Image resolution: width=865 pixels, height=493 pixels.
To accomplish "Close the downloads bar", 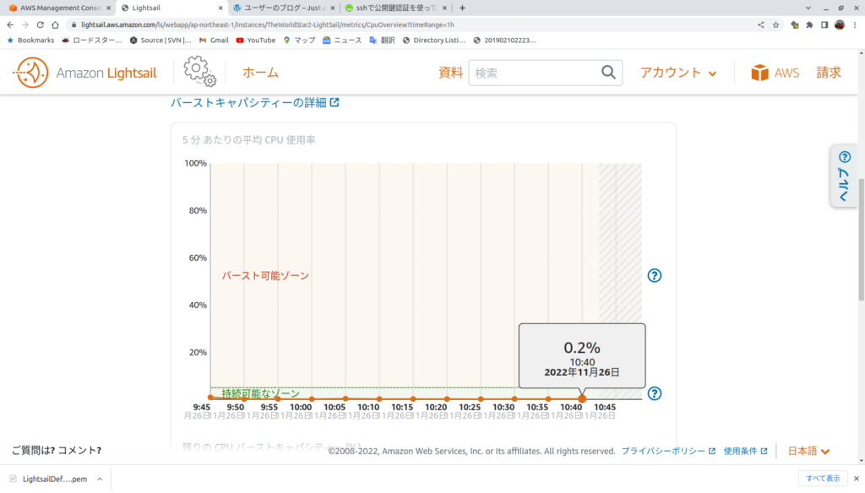I will 857,479.
